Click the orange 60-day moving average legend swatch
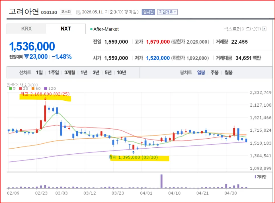The width and height of the screenshot is (275, 203). [33, 88]
